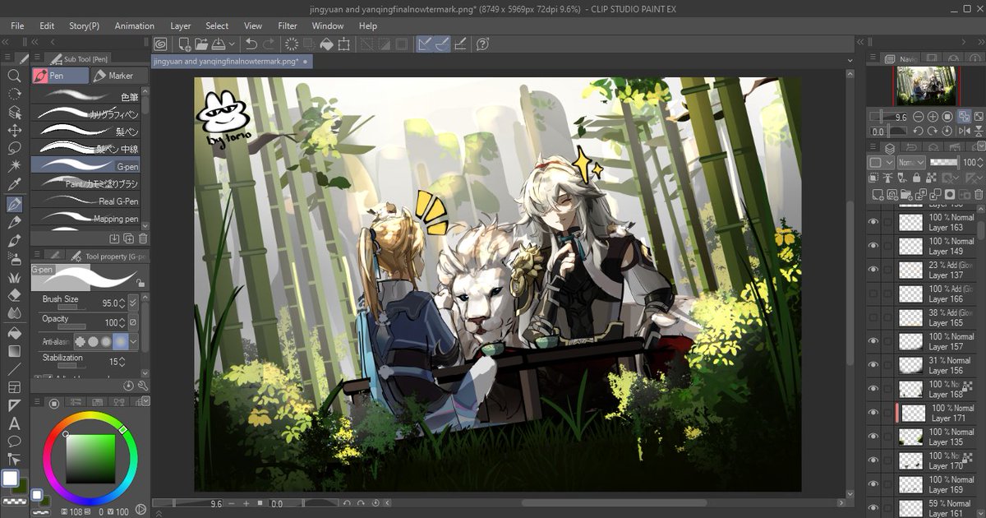This screenshot has height=518, width=986.
Task: Toggle visibility of Layer 163
Action: coord(873,222)
